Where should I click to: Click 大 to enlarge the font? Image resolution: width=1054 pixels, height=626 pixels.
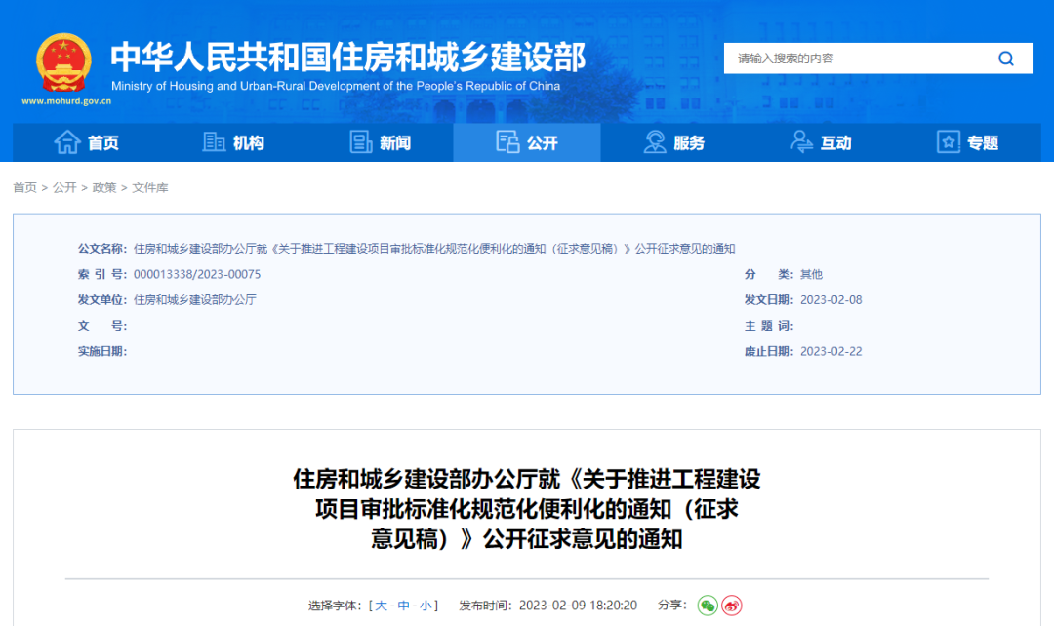click(x=381, y=605)
